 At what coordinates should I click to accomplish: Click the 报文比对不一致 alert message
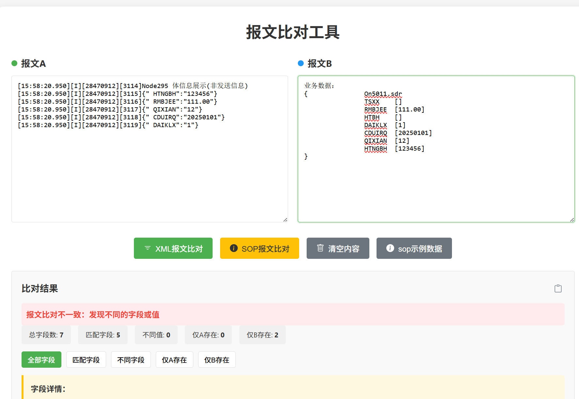[293, 314]
